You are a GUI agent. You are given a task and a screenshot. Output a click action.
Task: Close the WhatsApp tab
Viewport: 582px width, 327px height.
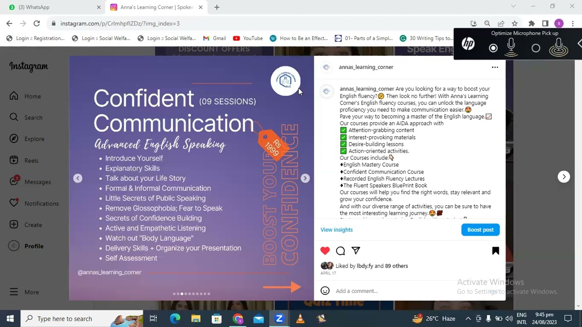99,7
